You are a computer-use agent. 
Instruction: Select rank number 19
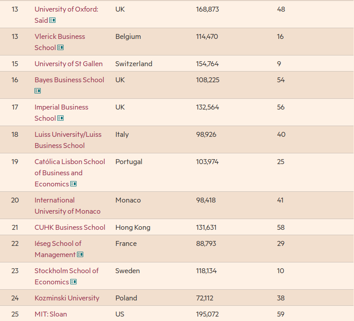15,162
